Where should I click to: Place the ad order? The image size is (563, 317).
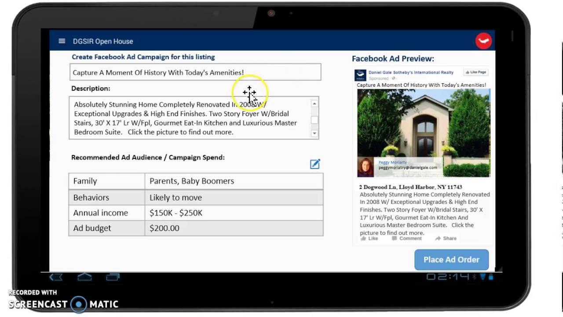[451, 260]
